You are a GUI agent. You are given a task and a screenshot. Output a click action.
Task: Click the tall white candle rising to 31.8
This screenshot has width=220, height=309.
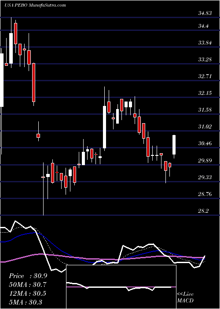[x=105, y=127]
